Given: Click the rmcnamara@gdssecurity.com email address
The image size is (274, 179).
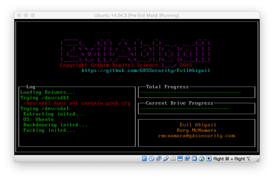Looking at the screenshot, I should pyautogui.click(x=197, y=136).
